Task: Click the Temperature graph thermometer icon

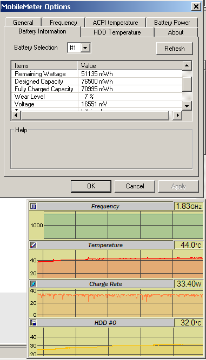Action: click(x=34, y=245)
